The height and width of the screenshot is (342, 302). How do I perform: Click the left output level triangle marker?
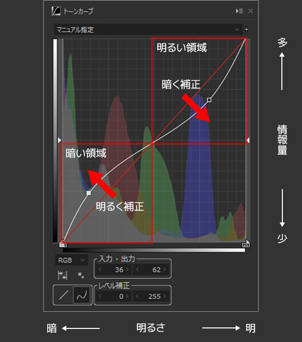(59, 140)
